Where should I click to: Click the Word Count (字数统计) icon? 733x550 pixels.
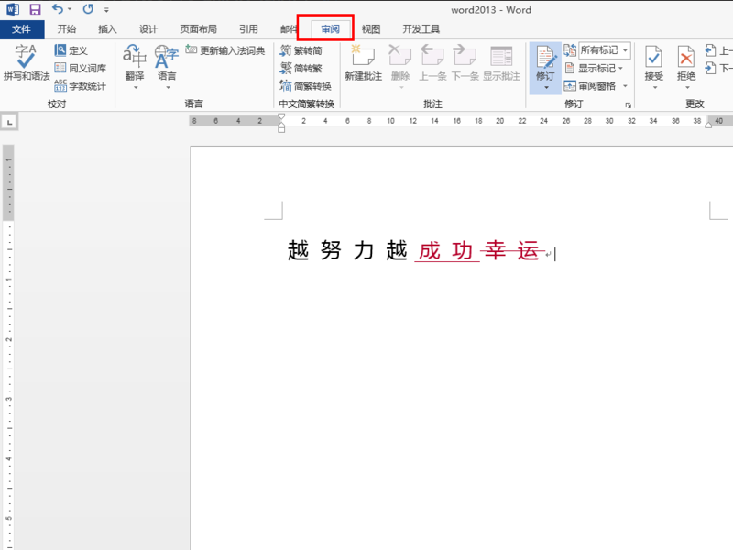(81, 86)
